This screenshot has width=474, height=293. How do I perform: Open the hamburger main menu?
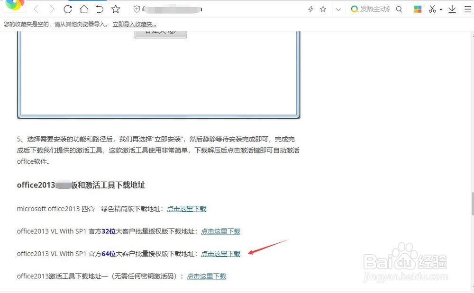[x=468, y=9]
